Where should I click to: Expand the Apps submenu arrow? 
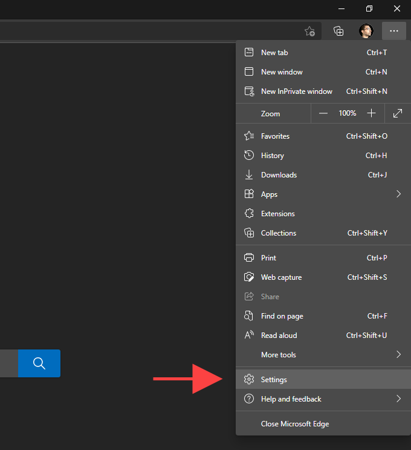click(398, 194)
